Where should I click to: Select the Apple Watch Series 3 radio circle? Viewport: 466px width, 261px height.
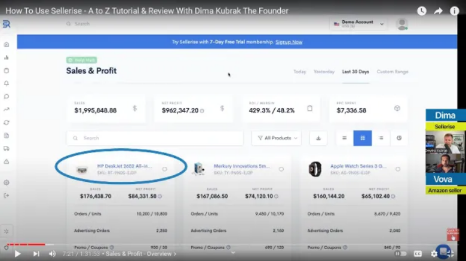coord(398,169)
